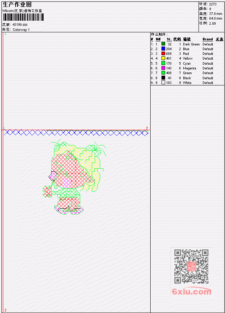Click the width value 64.8 mm

pyautogui.click(x=216, y=19)
